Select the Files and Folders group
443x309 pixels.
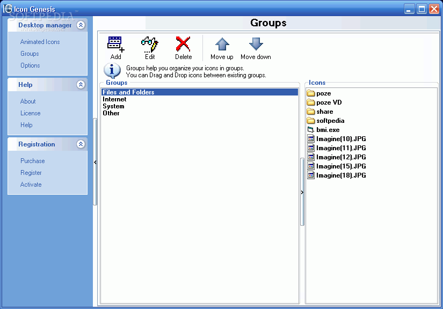click(200, 92)
